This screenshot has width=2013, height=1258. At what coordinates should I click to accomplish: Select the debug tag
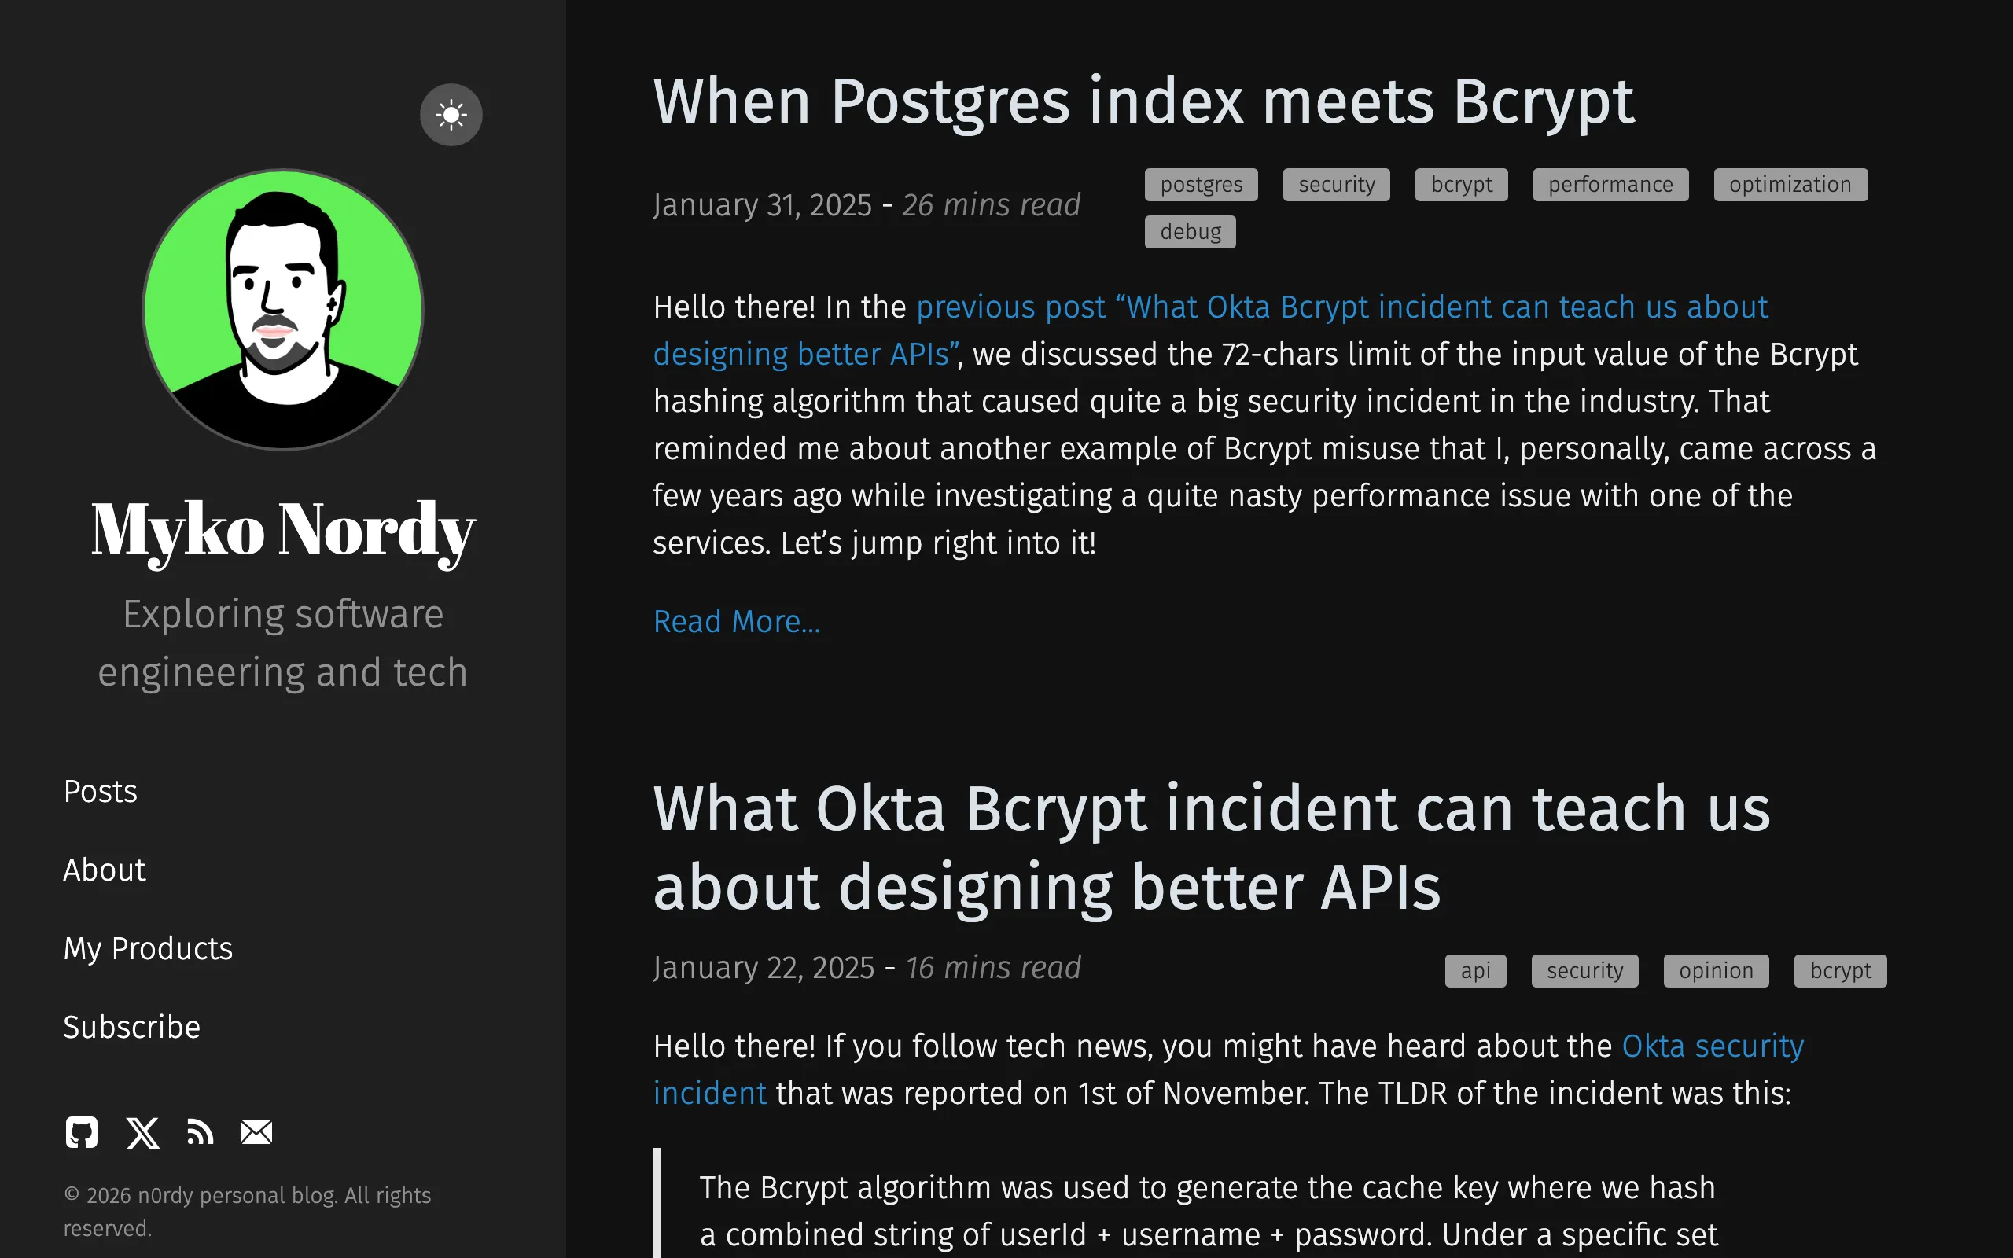(x=1191, y=232)
